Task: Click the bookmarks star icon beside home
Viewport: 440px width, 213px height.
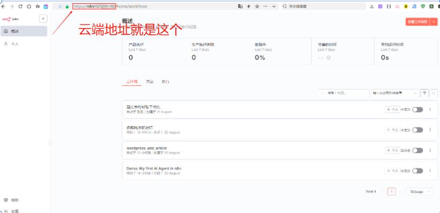Action: point(37,6)
